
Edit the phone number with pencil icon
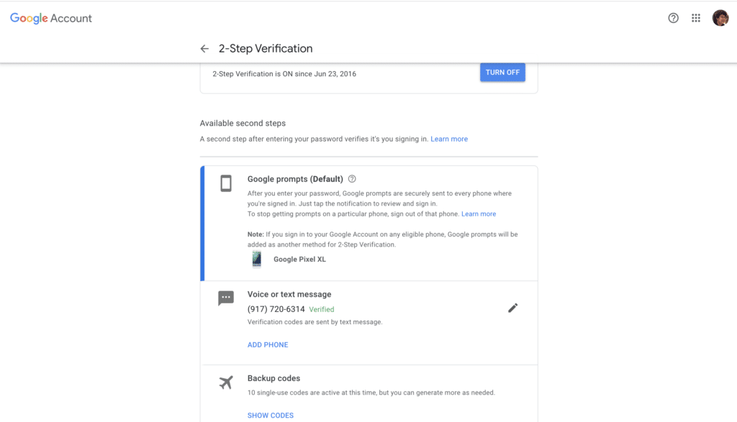[x=512, y=308]
